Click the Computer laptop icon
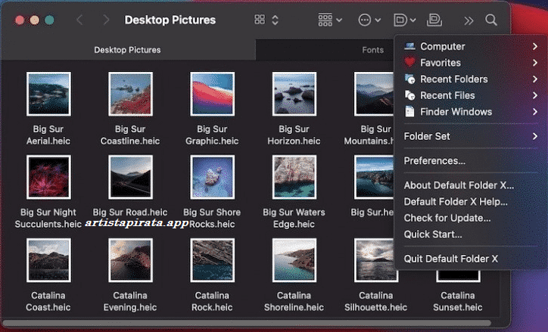The height and width of the screenshot is (332, 548). pyautogui.click(x=409, y=46)
